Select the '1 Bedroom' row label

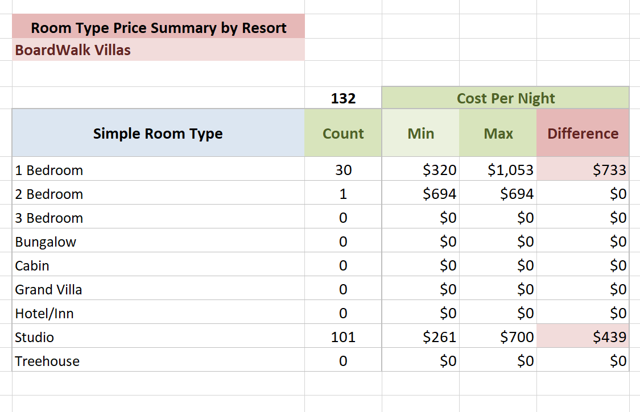(x=49, y=170)
